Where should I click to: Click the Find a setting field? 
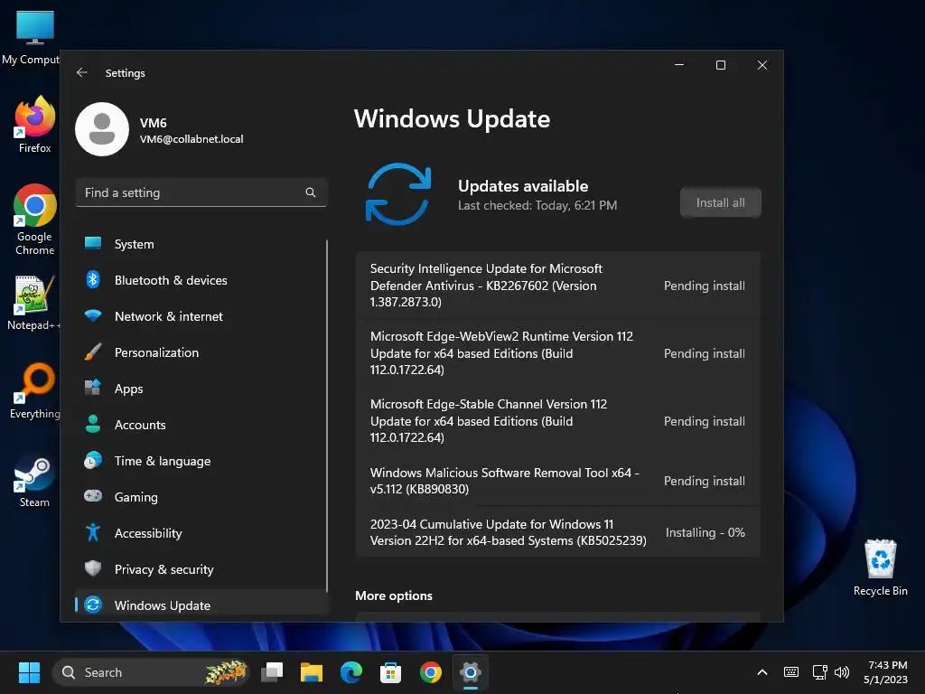(x=201, y=192)
